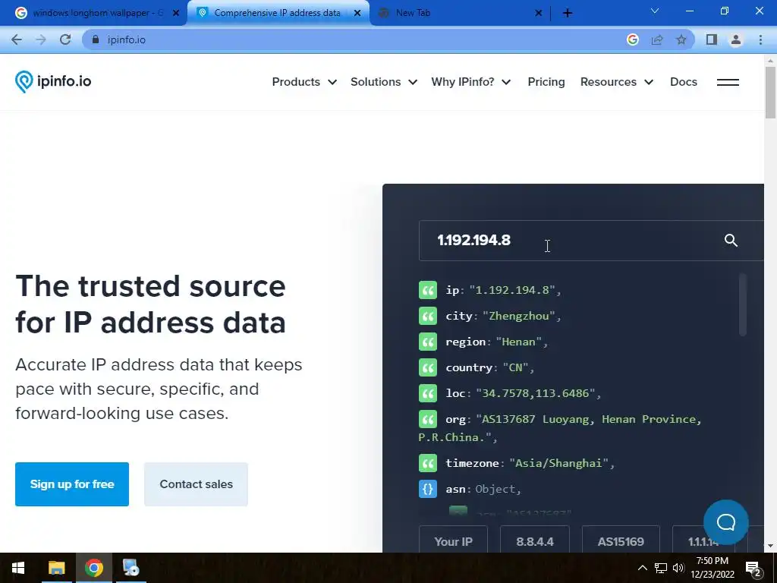Open Windows Start menu
Screen dimensions: 777x583
(x=18, y=568)
